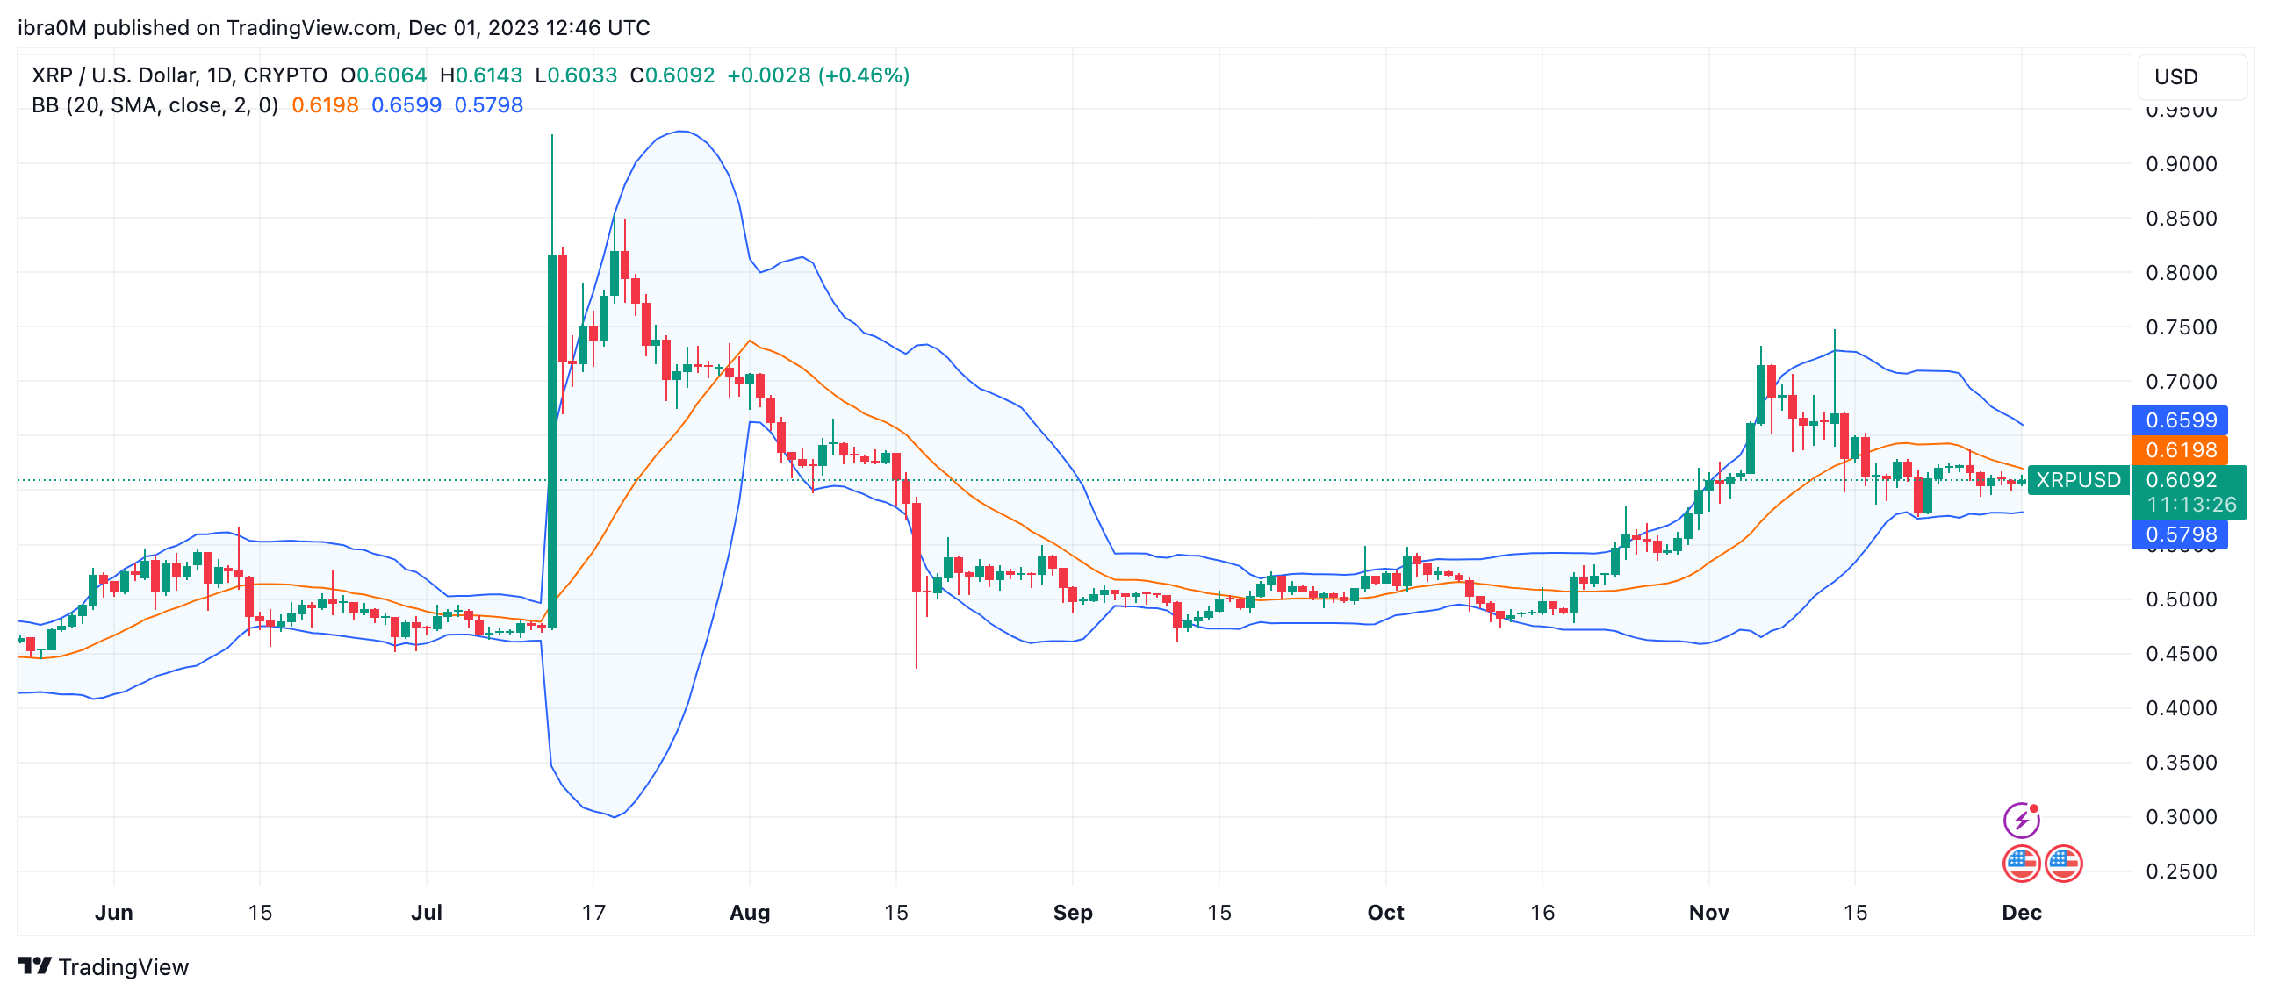Image resolution: width=2272 pixels, height=997 pixels.
Task: Click the blue 0.6599 upper band value in legend
Action: tap(406, 106)
